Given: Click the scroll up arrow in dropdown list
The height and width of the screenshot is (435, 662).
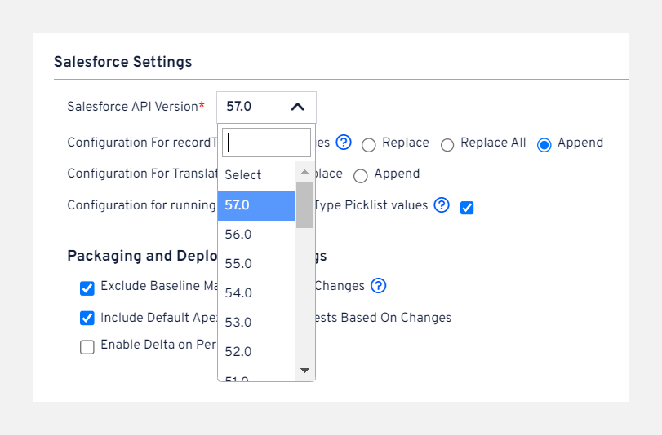Looking at the screenshot, I should (x=304, y=173).
